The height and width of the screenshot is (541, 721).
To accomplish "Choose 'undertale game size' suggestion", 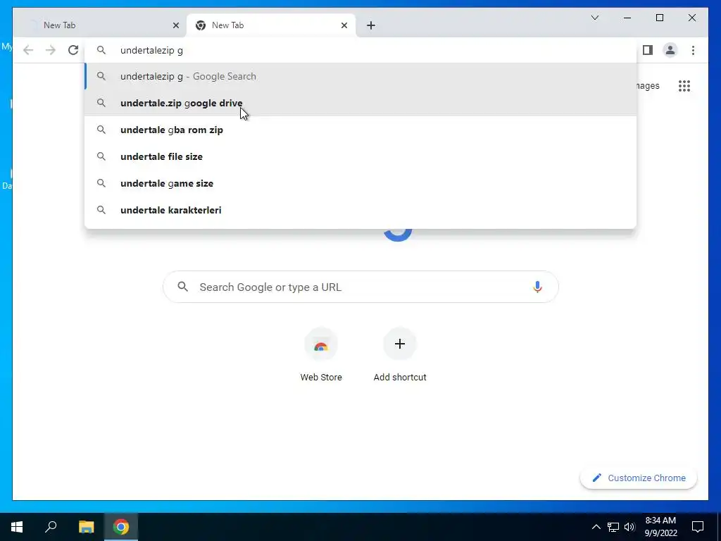I will coord(361,183).
